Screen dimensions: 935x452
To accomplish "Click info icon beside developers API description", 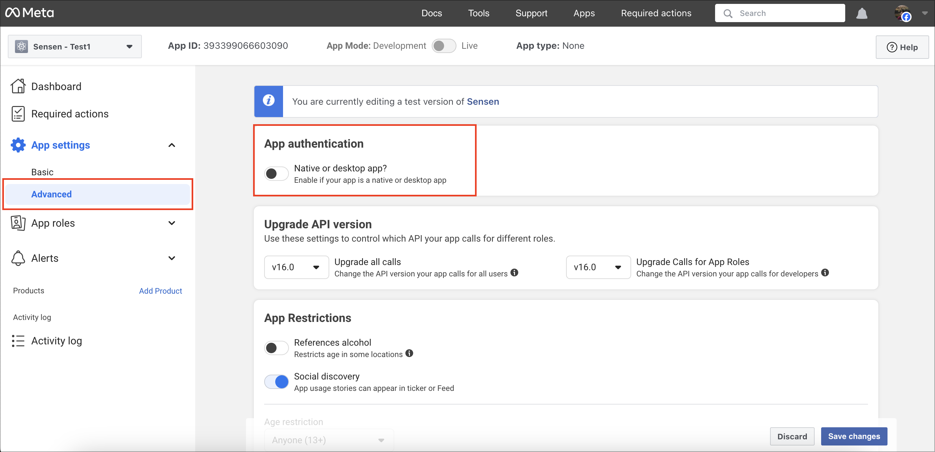I will 825,273.
